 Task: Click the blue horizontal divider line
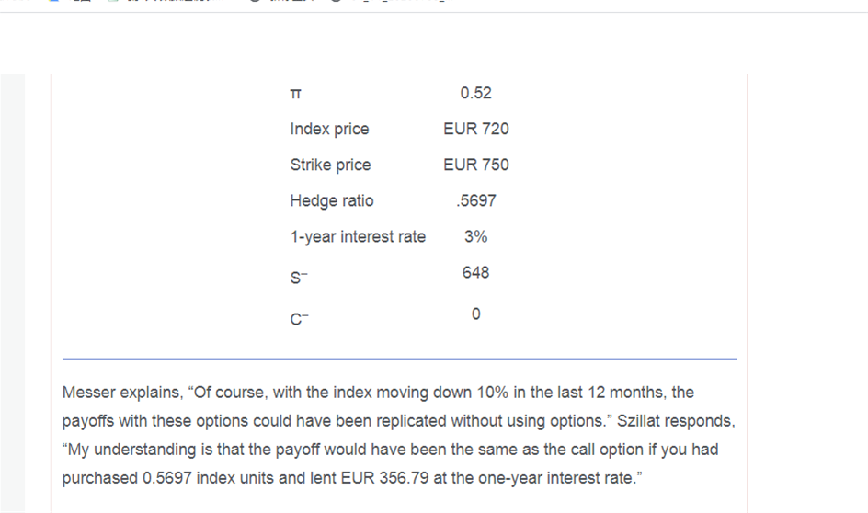(x=400, y=359)
